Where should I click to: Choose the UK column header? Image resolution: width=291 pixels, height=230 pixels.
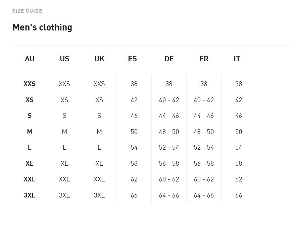(99, 59)
